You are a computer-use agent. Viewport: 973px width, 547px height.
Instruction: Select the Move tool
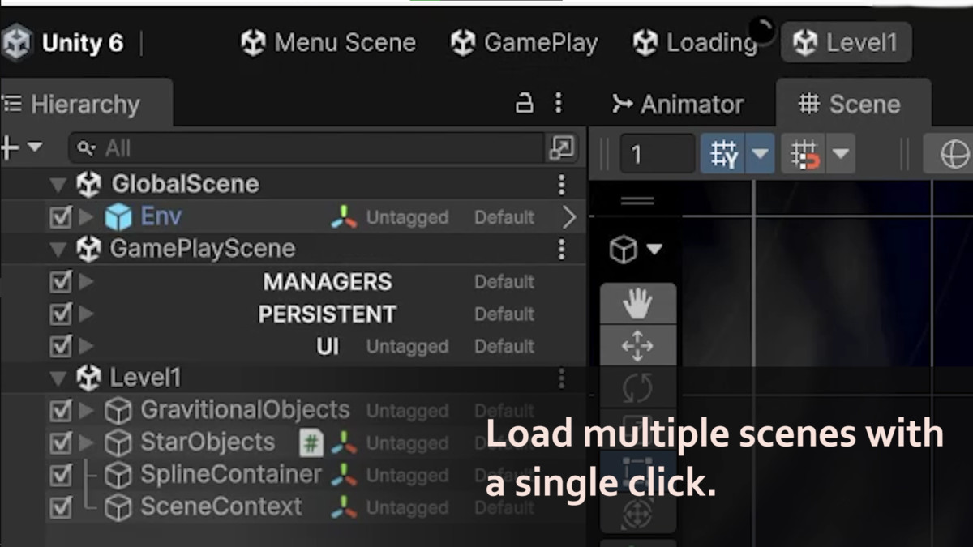(x=637, y=346)
